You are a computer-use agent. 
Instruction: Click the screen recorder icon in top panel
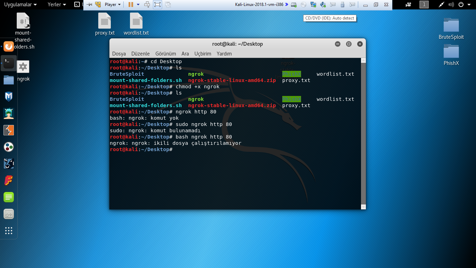tap(409, 5)
